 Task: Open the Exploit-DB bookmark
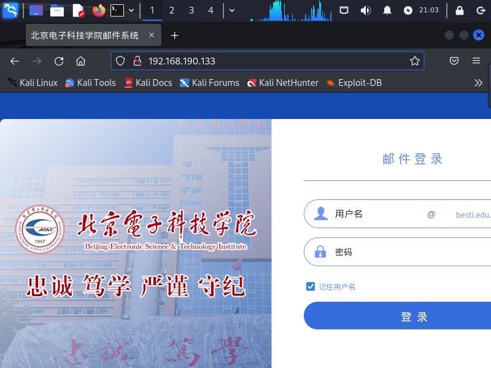coord(354,83)
